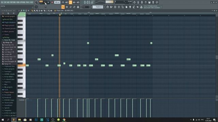Click piano roll speaker playback tool
The height and width of the screenshot is (122, 218).
(51, 11)
